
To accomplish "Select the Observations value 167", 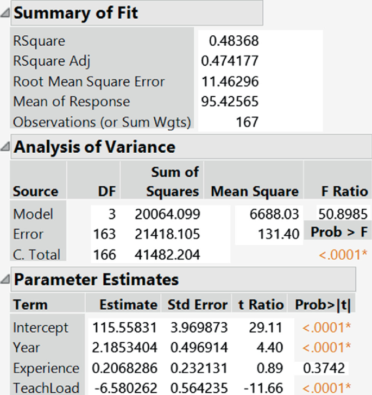I will point(247,122).
